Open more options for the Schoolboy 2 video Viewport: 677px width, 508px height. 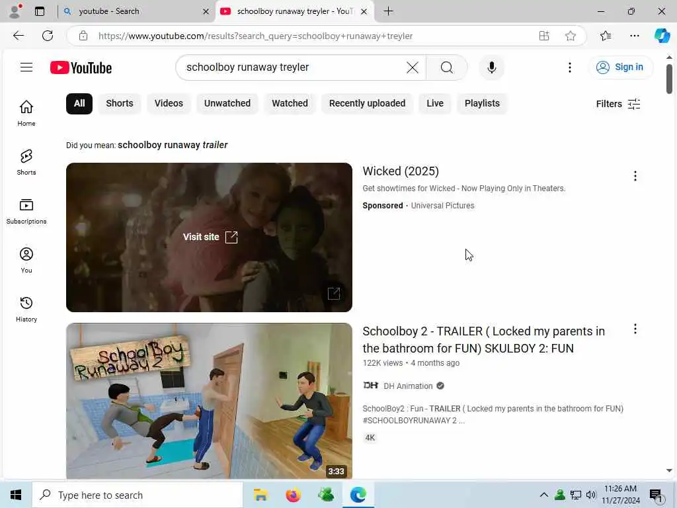coord(635,329)
